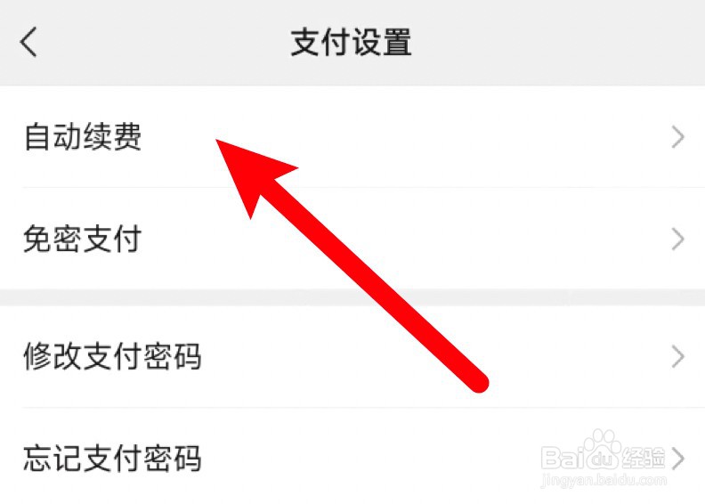Tap the 支付设置 page title
705x504 pixels.
(351, 42)
